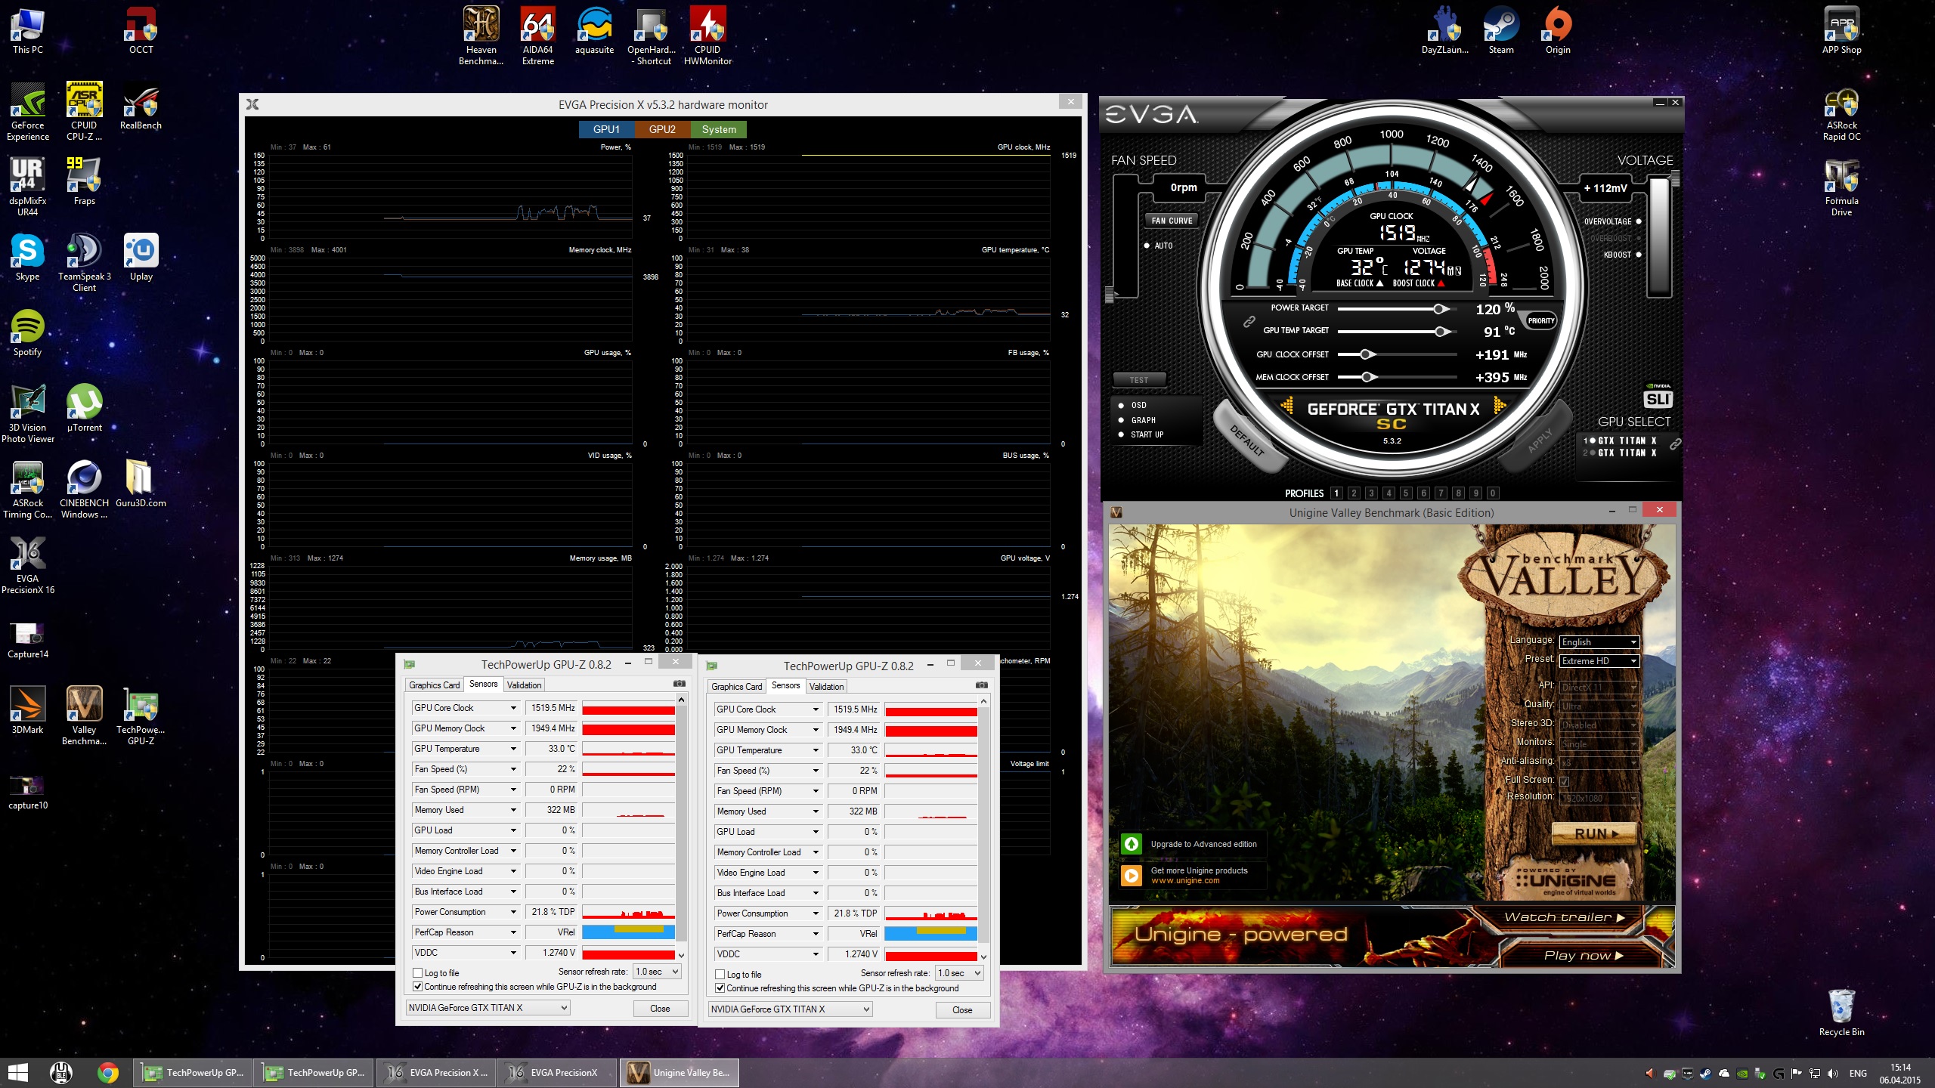Screen dimensions: 1935x1088
Task: Select profile 1 in EVGA Precision
Action: click(x=1336, y=493)
